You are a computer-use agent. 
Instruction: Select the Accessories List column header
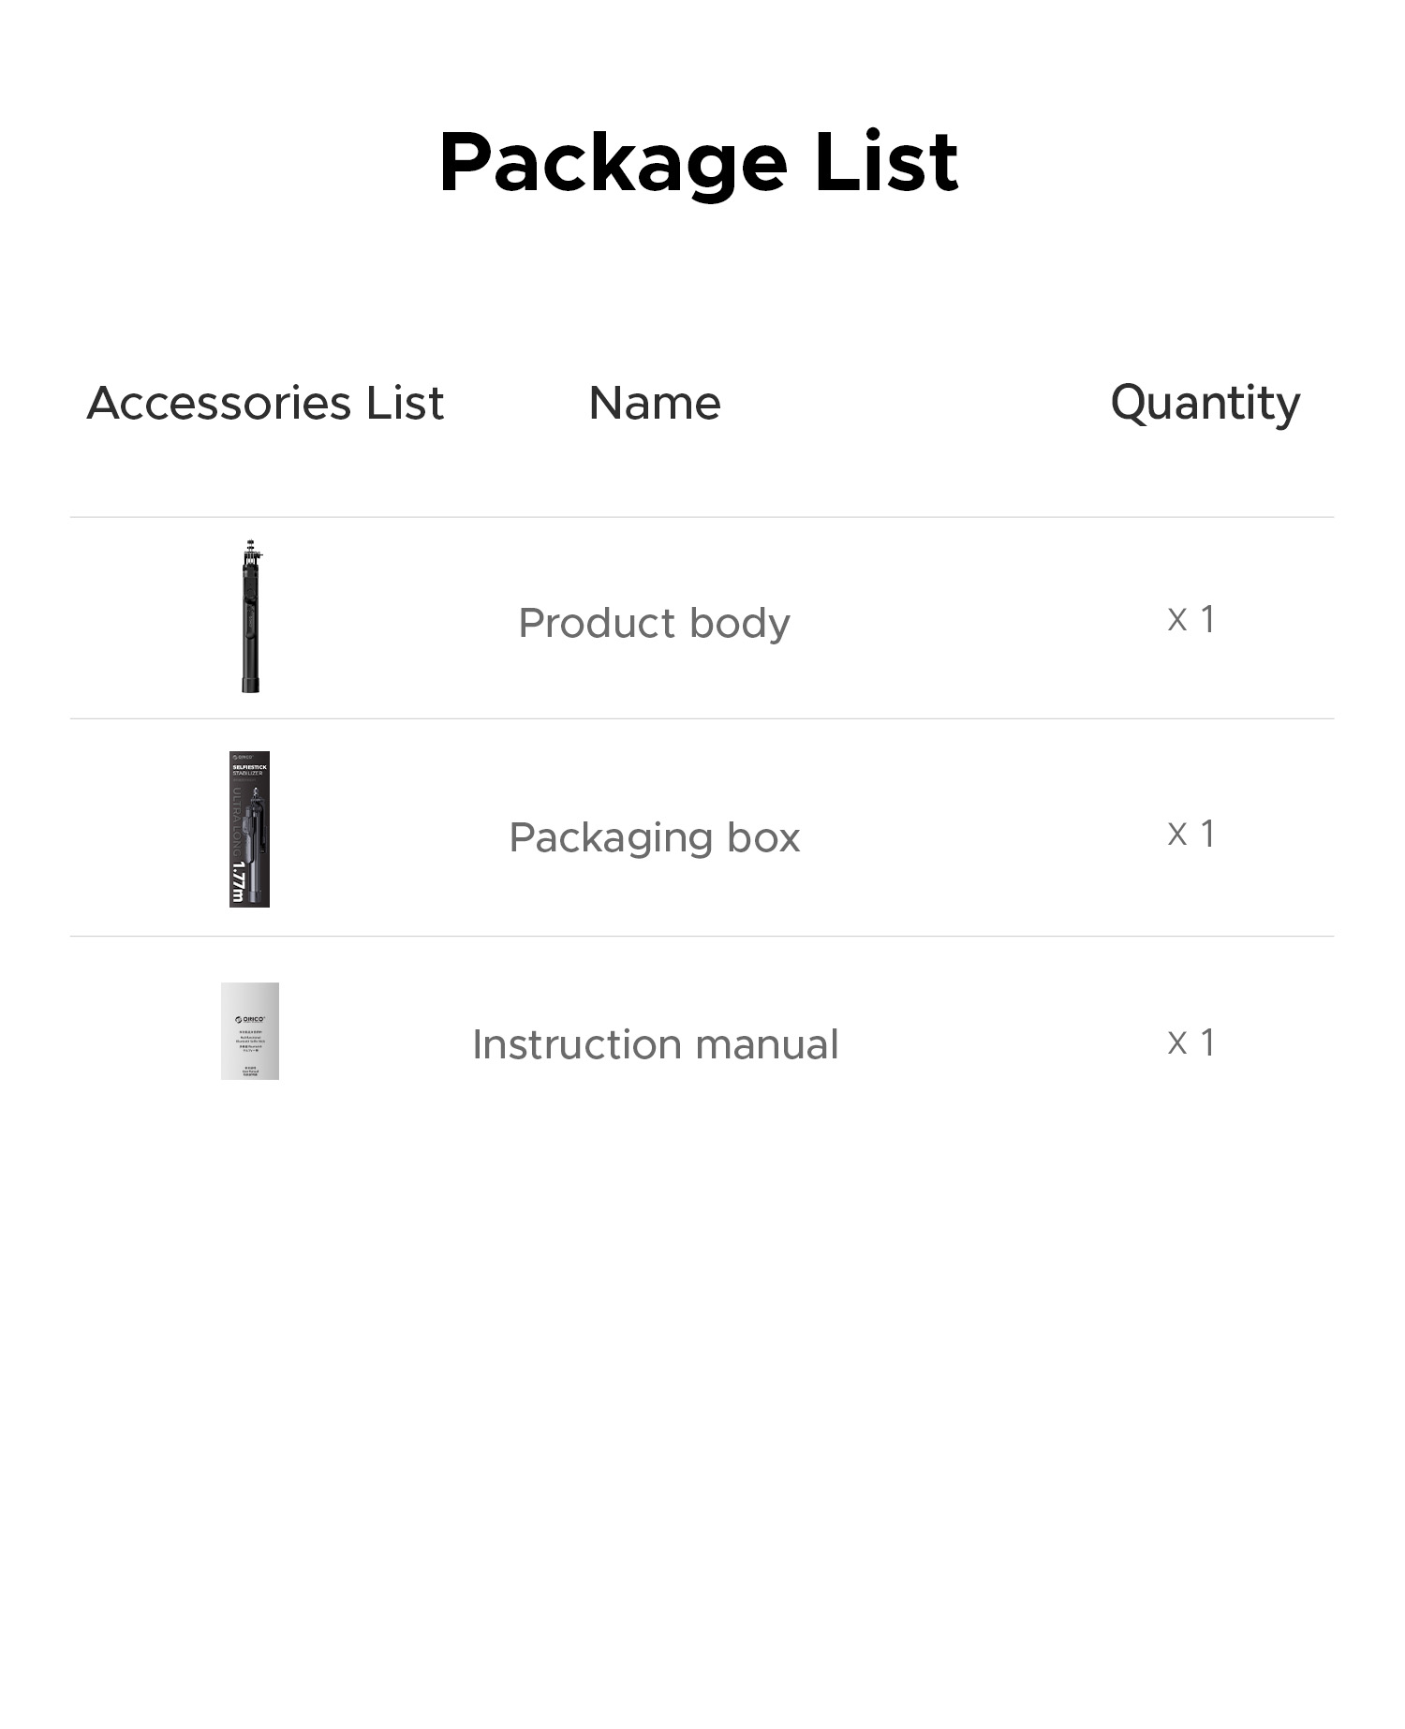[x=265, y=403]
